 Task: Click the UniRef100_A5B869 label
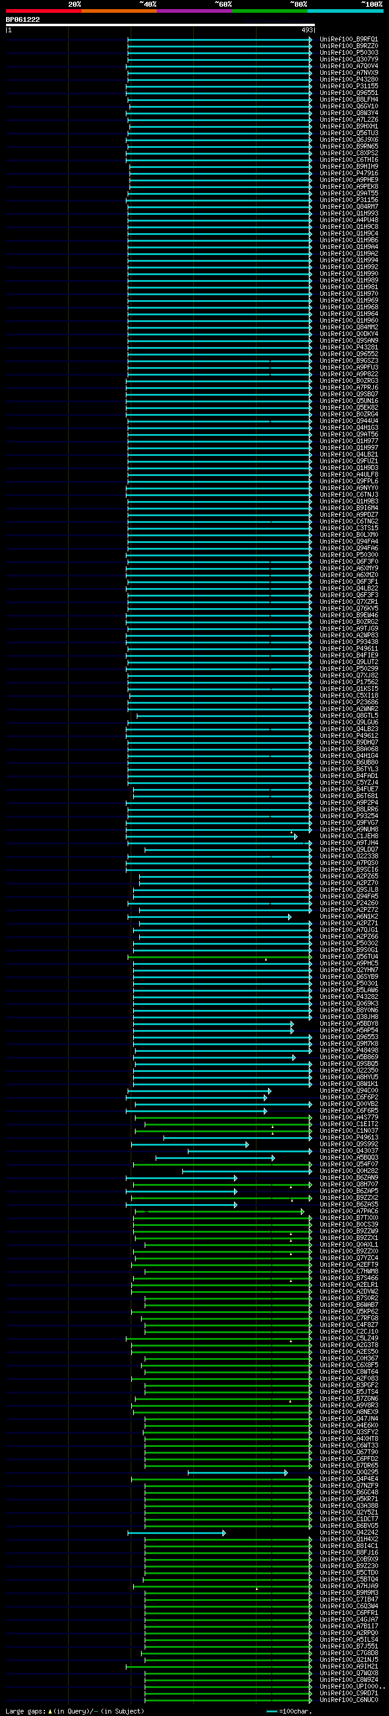coord(348,1057)
